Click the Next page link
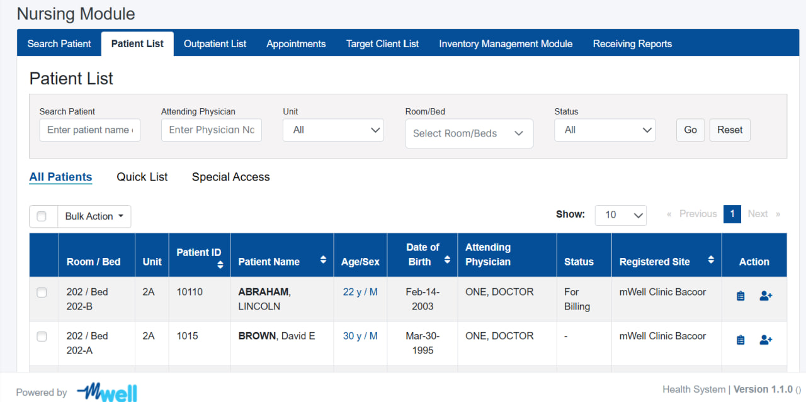Screen dimensions: 806x402 pos(764,214)
